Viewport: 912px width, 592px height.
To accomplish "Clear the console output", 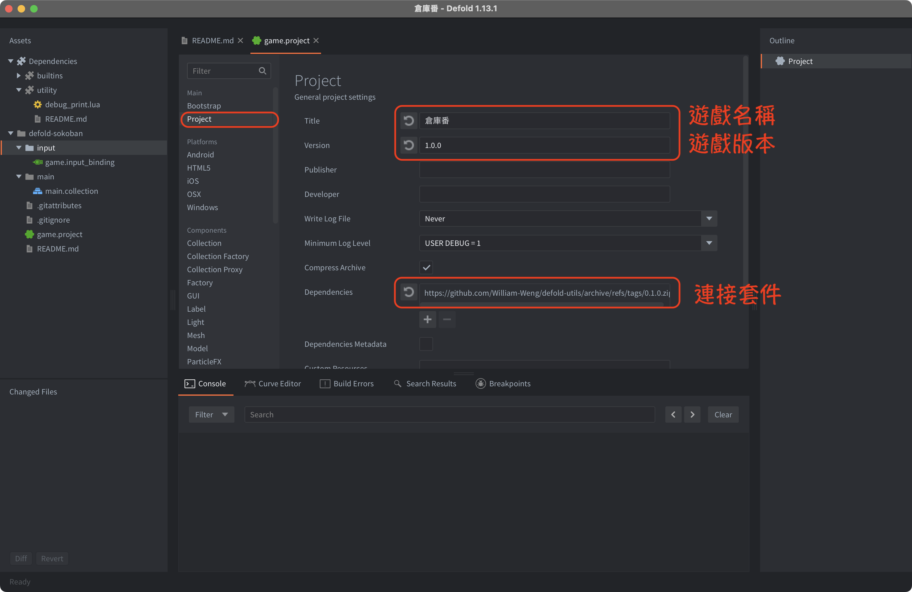I will pos(723,414).
